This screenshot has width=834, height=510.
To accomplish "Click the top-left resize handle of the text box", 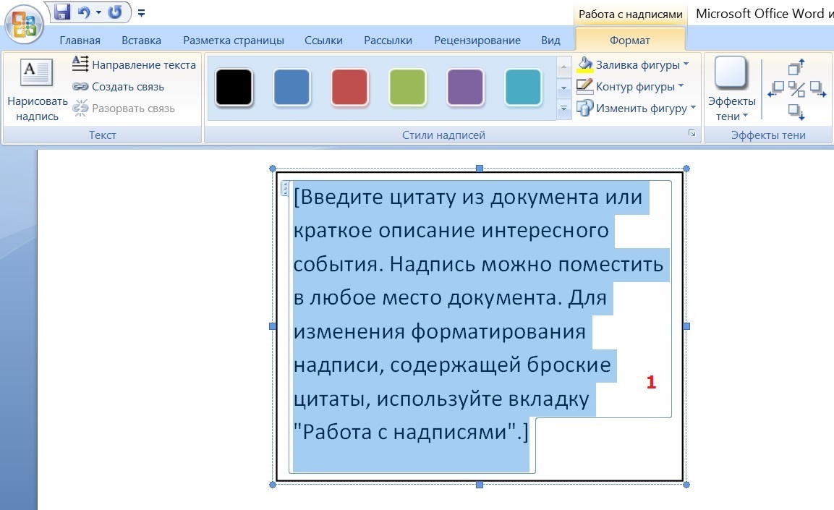I will pyautogui.click(x=273, y=169).
